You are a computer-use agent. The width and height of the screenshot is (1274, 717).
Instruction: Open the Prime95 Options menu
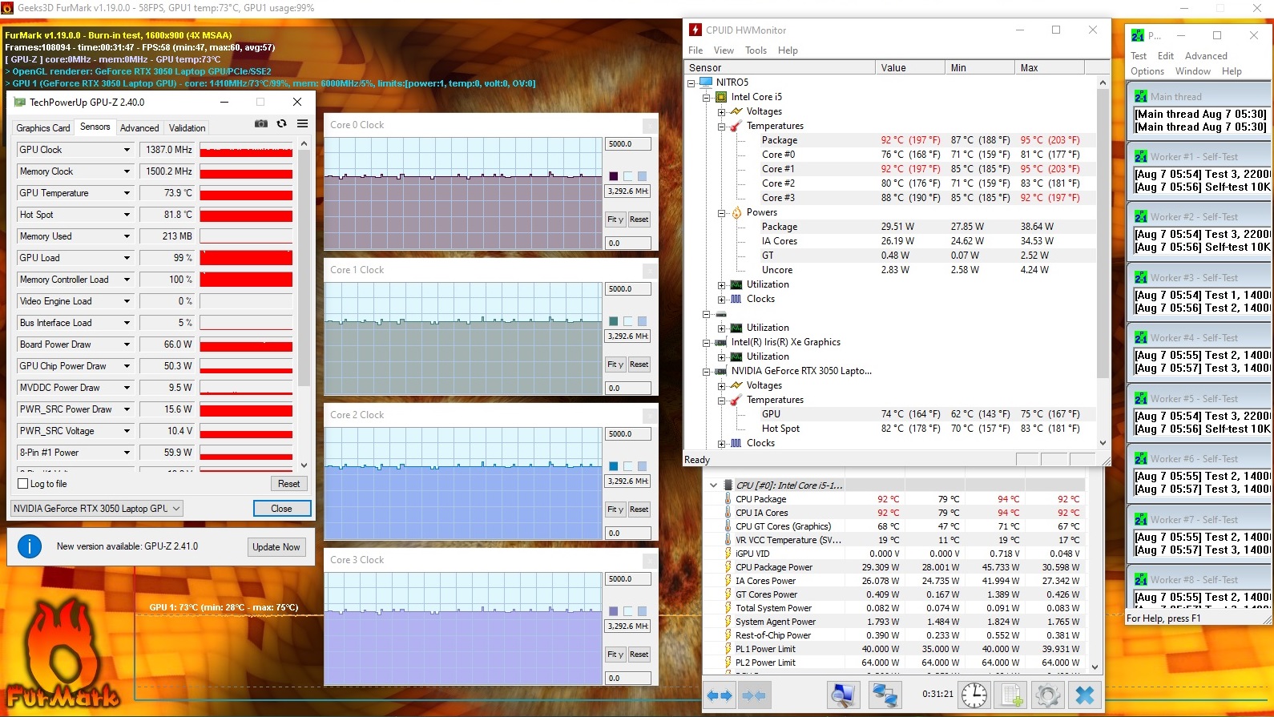pos(1147,70)
